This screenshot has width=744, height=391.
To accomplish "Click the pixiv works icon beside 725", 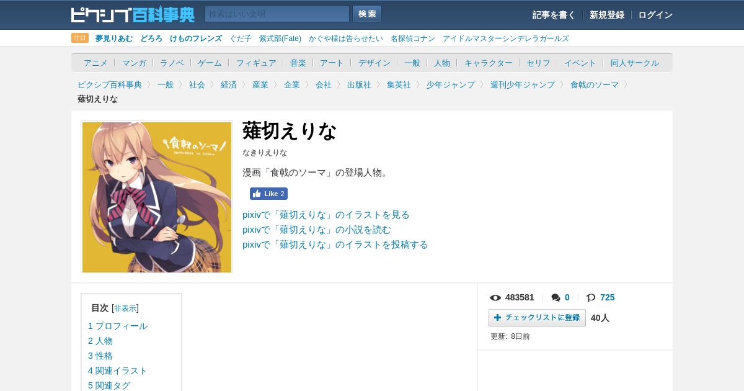I will pos(591,298).
